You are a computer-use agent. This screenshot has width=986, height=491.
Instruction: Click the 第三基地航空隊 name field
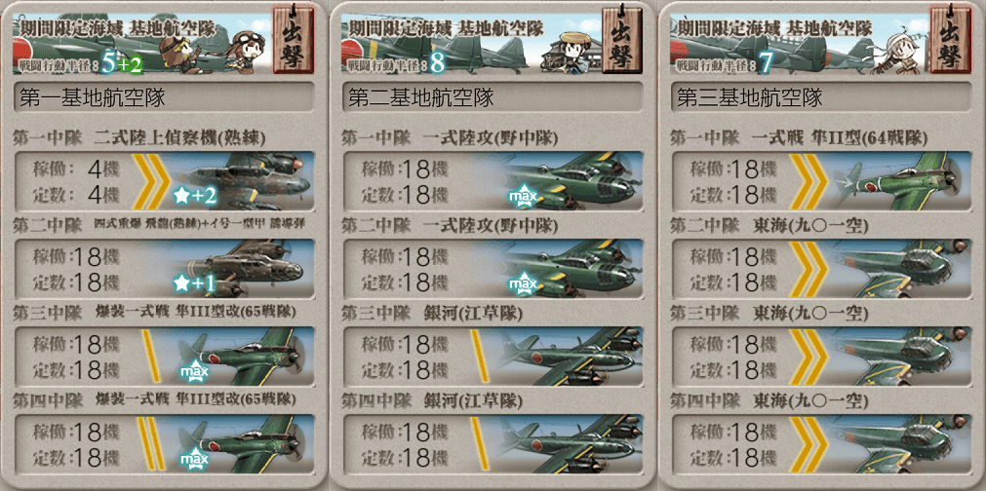pyautogui.click(x=820, y=97)
